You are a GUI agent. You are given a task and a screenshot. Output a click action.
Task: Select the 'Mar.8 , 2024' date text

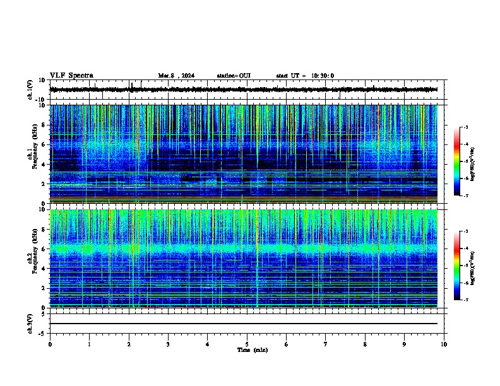176,76
